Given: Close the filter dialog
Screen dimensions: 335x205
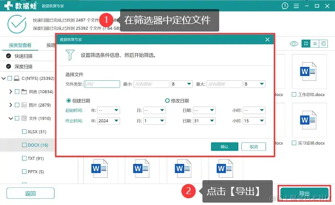Looking at the screenshot, I should 267,40.
